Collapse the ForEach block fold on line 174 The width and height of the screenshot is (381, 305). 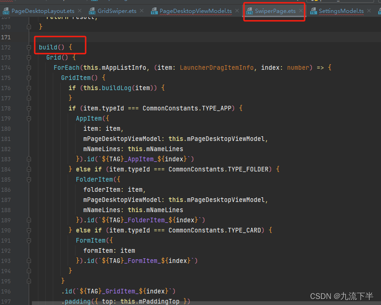point(29,67)
